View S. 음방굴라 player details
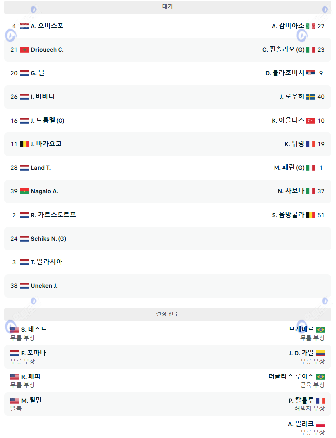 click(288, 215)
